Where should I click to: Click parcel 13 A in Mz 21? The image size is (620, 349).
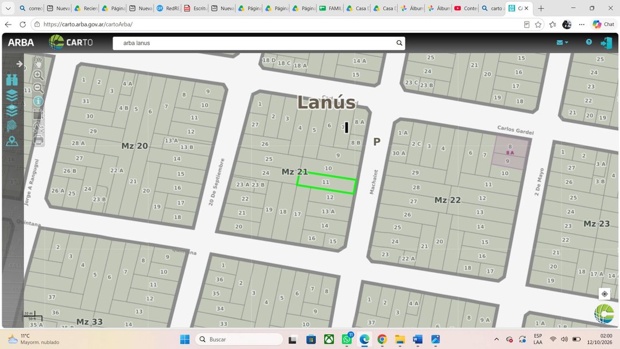328,211
